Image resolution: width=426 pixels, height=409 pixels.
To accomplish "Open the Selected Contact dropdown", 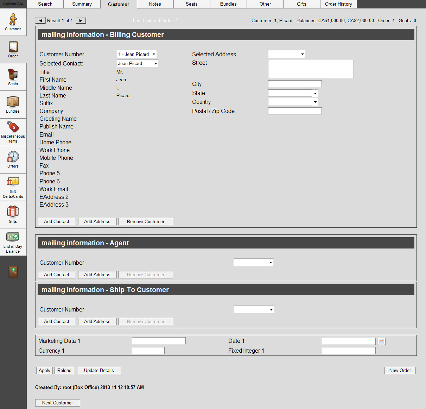I will 137,63.
